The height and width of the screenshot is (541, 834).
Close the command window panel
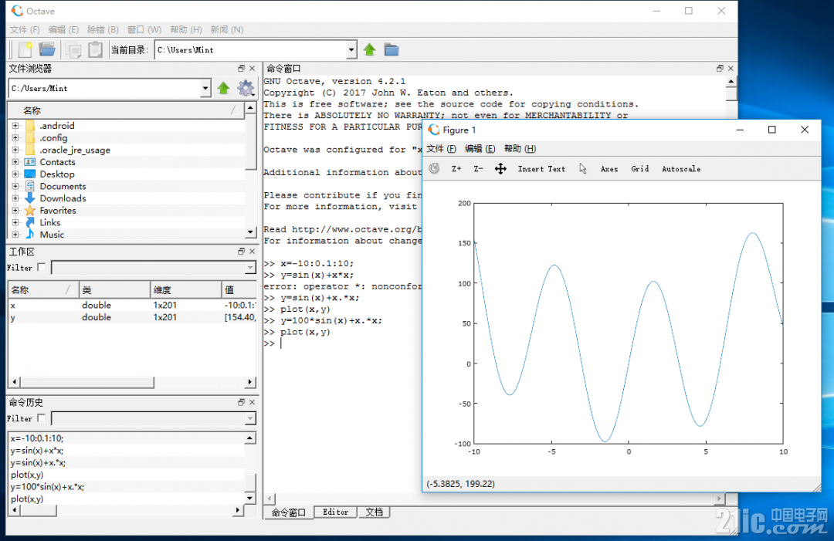coord(731,69)
